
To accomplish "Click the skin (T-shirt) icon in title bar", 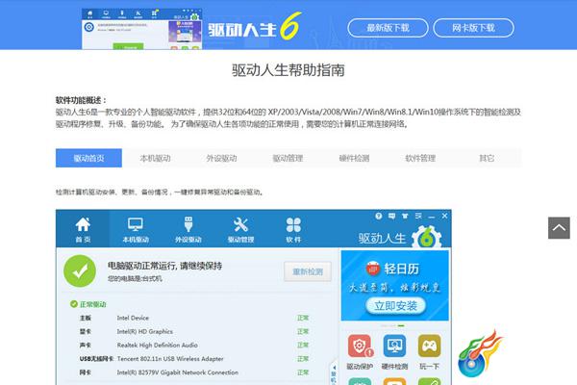I will pos(405,217).
